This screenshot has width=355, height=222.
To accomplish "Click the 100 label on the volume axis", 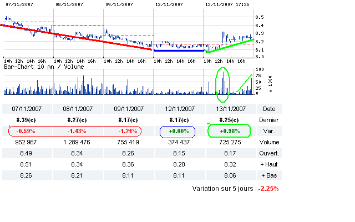I will [x=260, y=69].
